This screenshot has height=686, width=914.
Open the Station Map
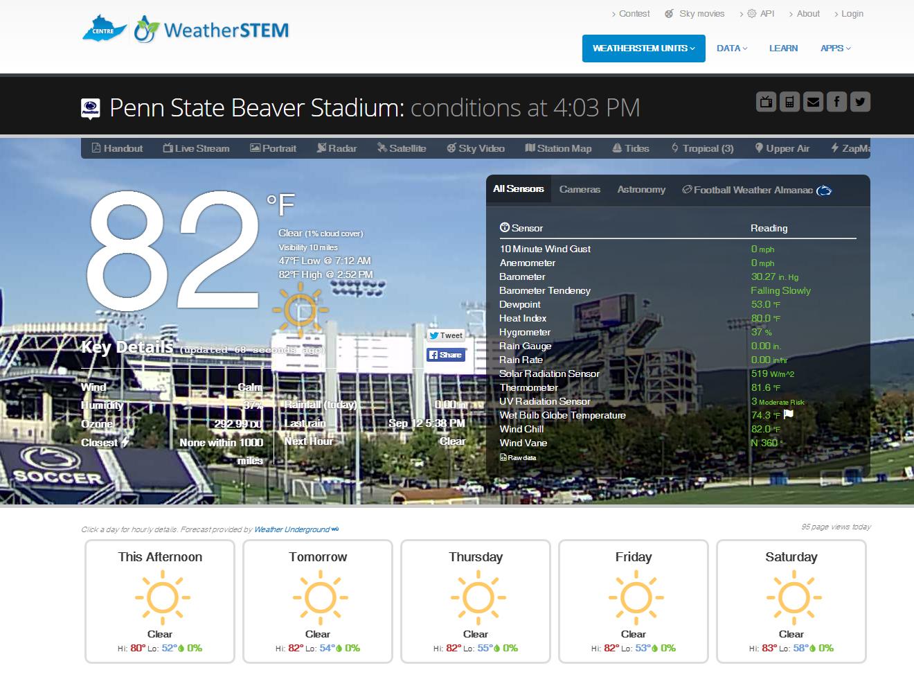pos(558,148)
